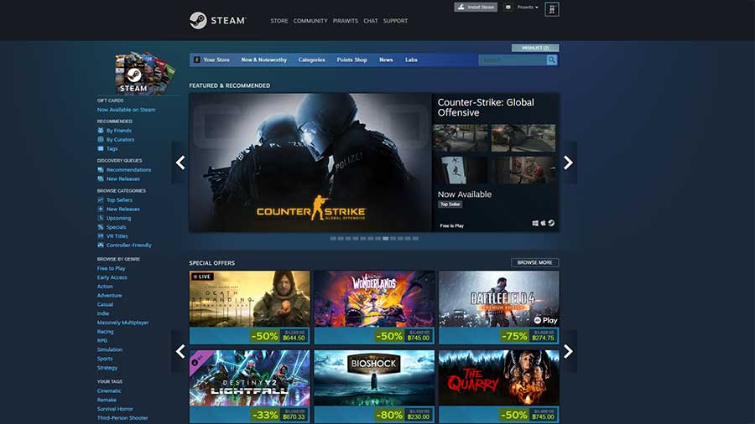Click the Recommendations queue icon
Viewport: 755px width, 424px height.
click(101, 170)
